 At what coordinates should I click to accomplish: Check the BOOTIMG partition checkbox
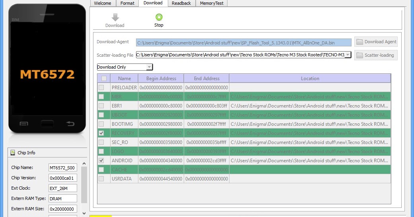pos(101,124)
